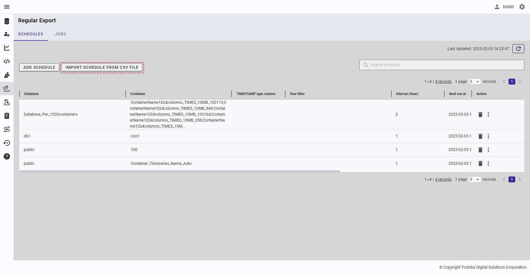Open the restore history sidebar icon
This screenshot has width=530, height=274.
point(7,143)
